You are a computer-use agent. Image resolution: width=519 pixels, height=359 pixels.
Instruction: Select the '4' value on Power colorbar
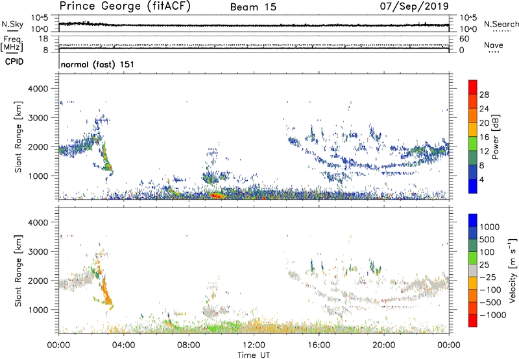tap(482, 179)
